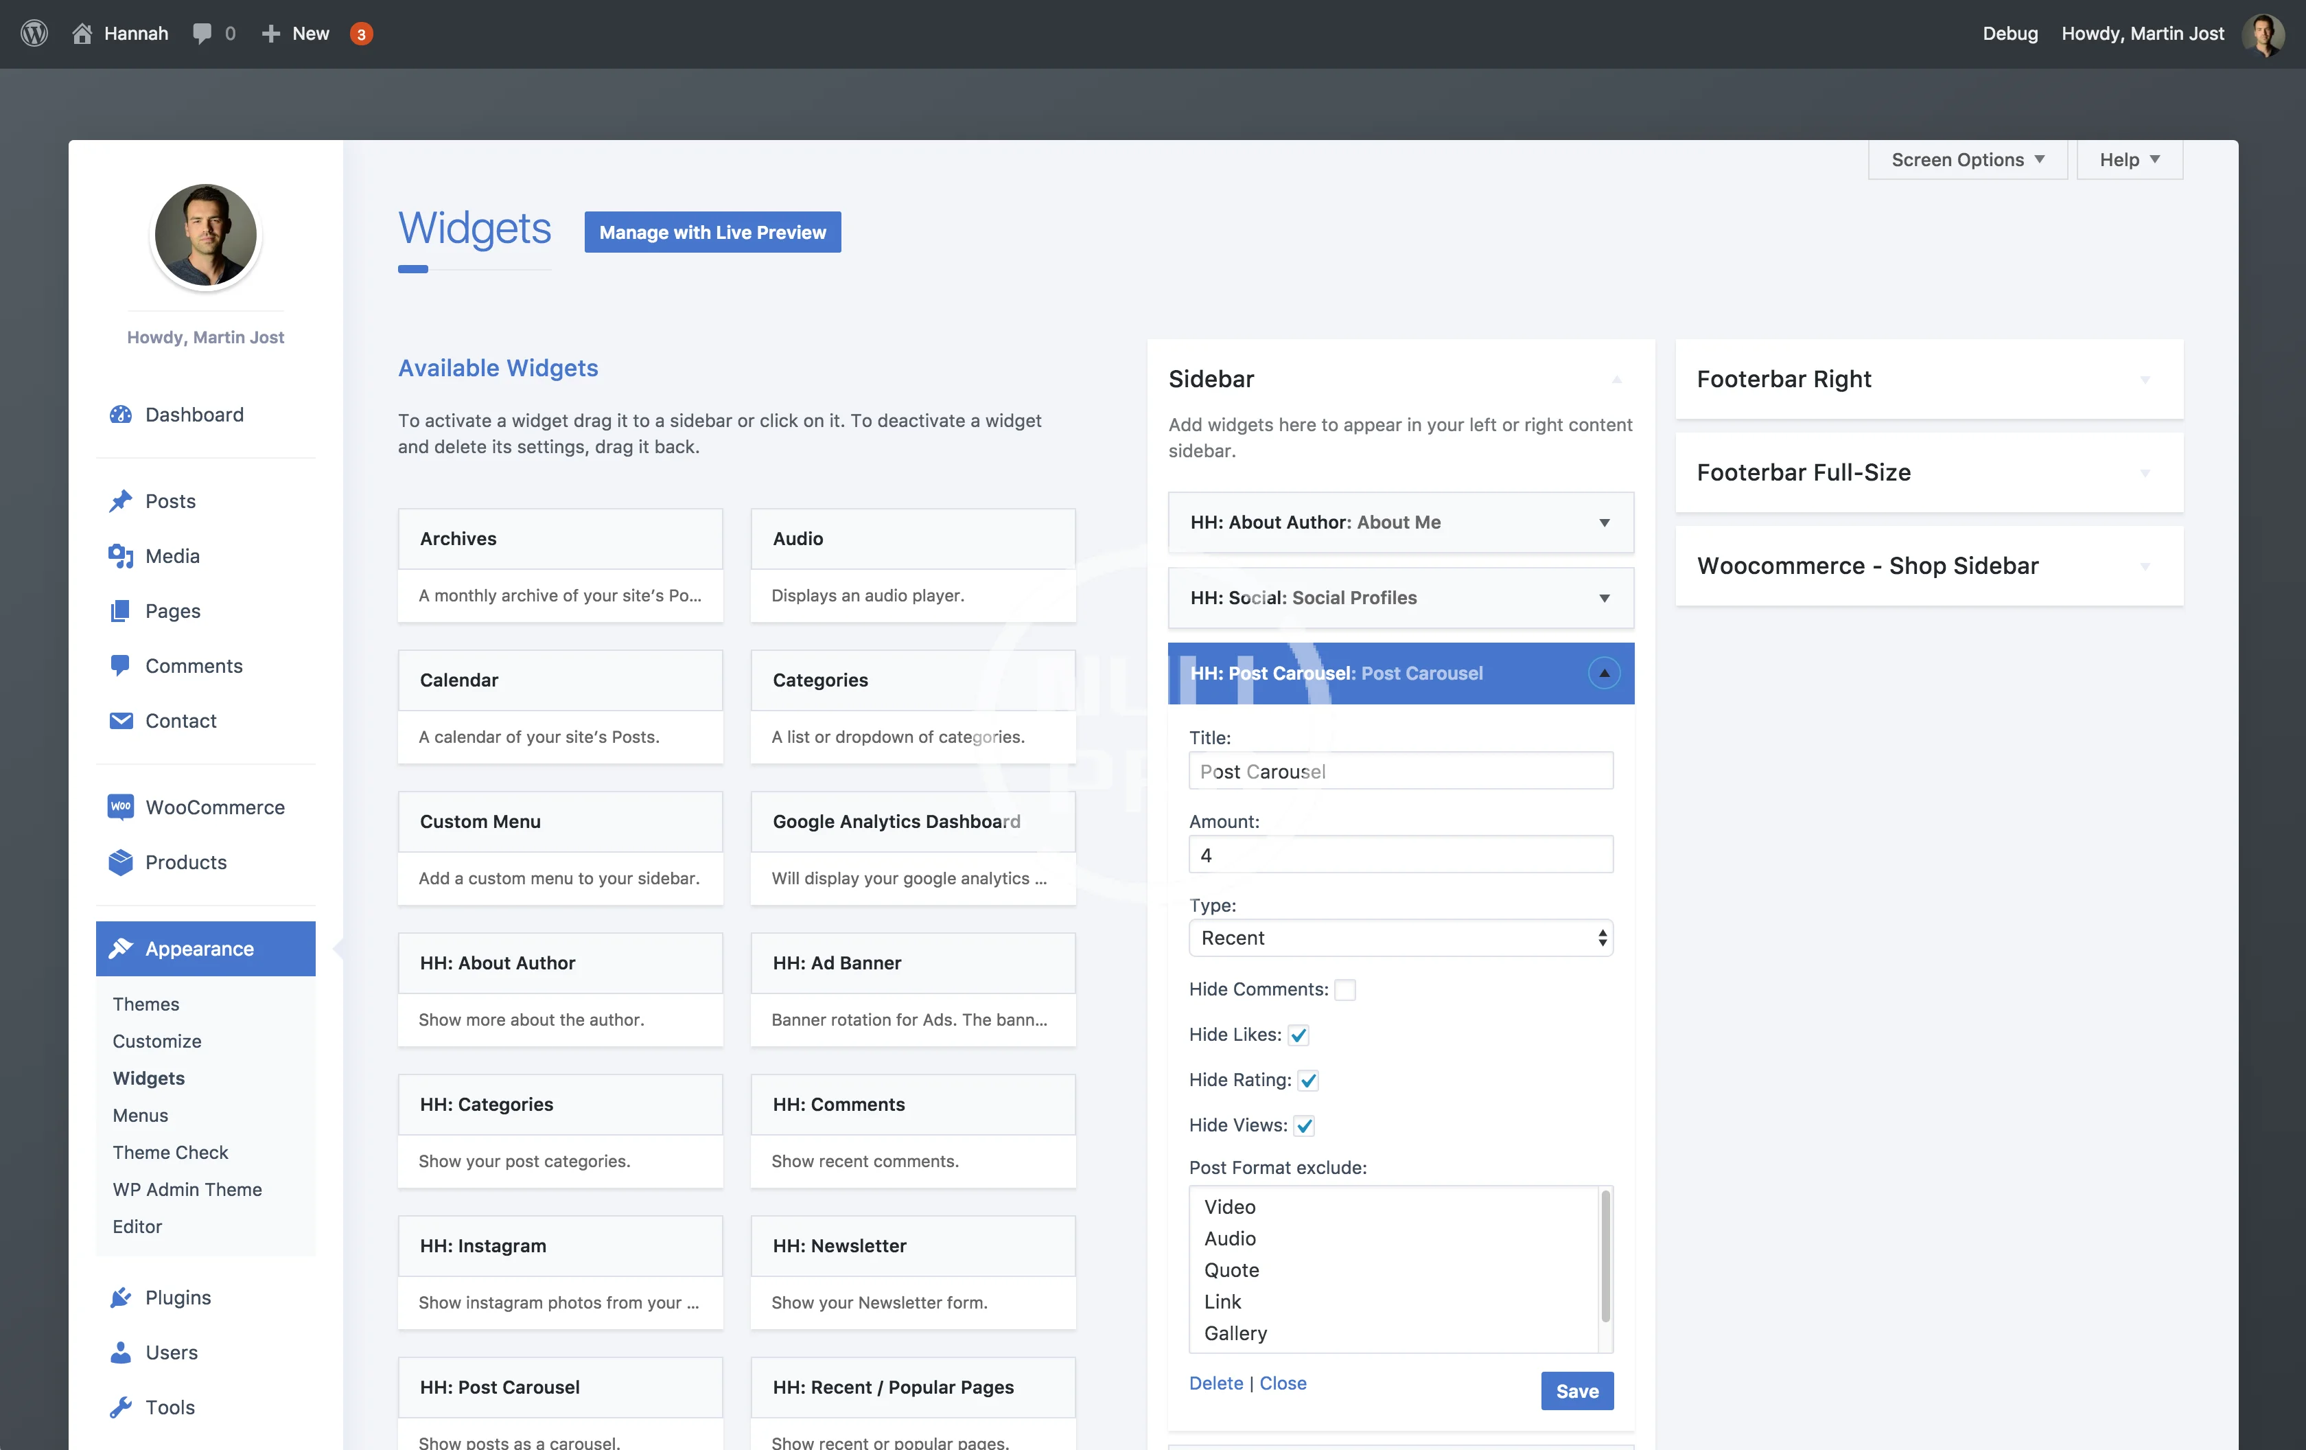The height and width of the screenshot is (1450, 2306).
Task: Click the Tools wrench icon
Action: coord(121,1407)
